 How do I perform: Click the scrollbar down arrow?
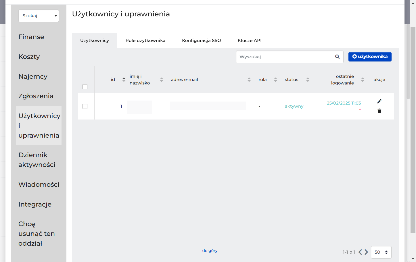coord(413,259)
